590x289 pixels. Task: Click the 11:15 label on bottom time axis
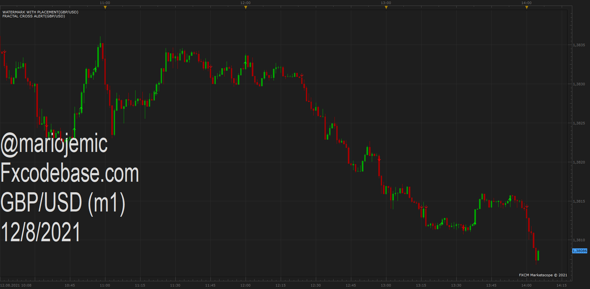point(140,285)
